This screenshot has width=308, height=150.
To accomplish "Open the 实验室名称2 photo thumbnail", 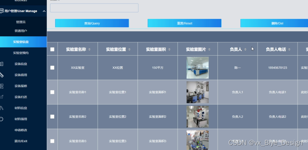I will click(x=198, y=117).
